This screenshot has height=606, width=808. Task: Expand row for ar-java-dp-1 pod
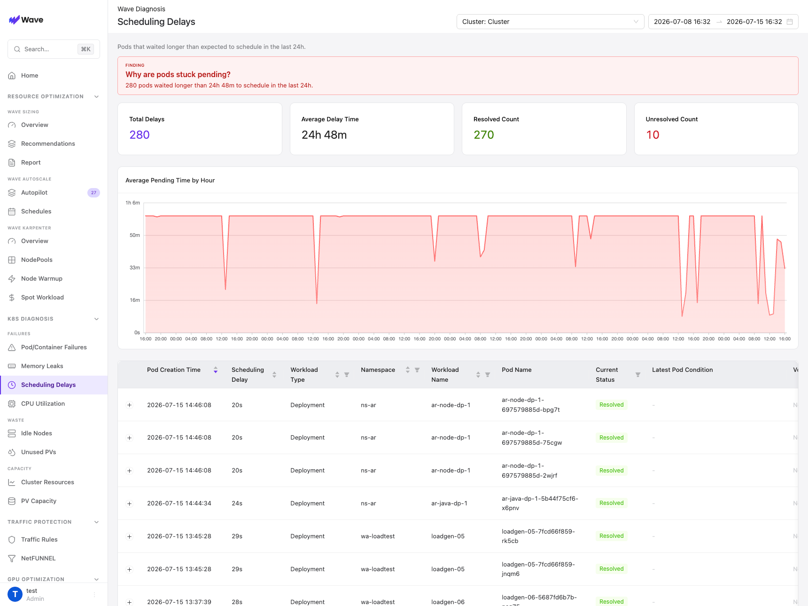(130, 504)
